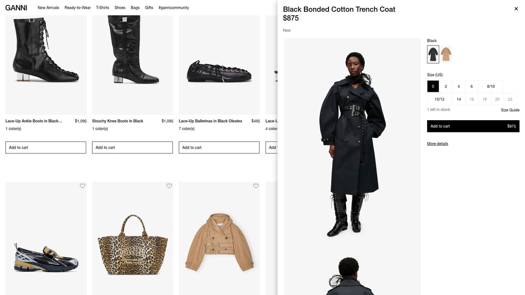525x295 pixels.
Task: Choose the camel coat color swatch
Action: click(446, 54)
